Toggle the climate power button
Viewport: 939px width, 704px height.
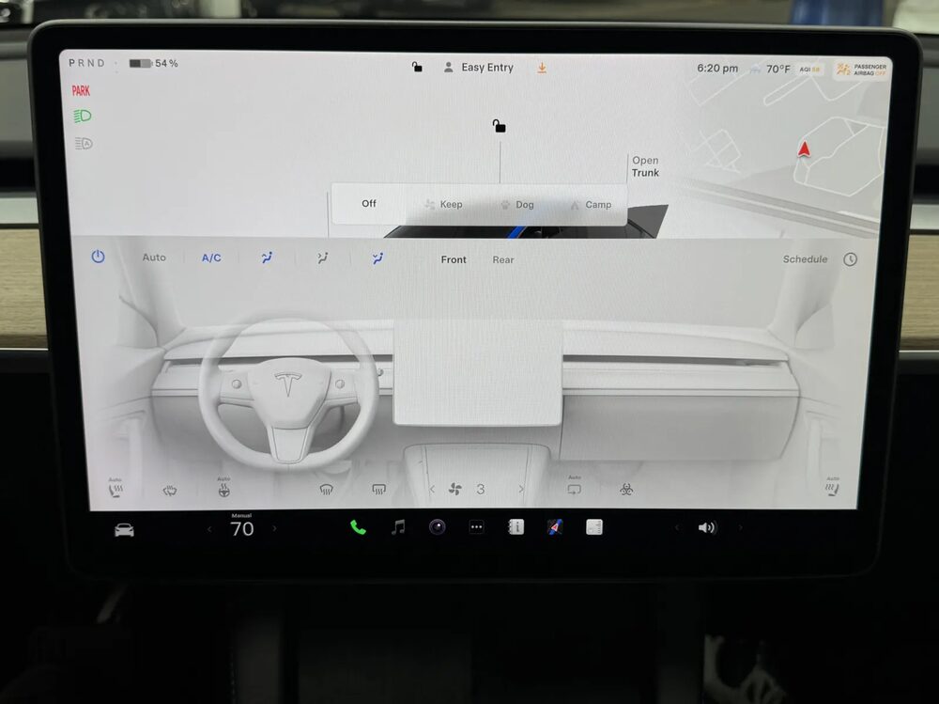pyautogui.click(x=98, y=257)
